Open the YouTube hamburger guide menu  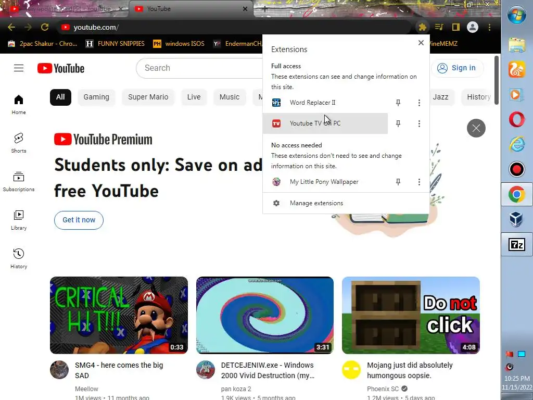pyautogui.click(x=19, y=68)
